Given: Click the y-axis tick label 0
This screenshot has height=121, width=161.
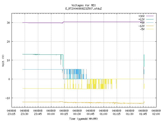Looking at the screenshot, I should (9, 79).
